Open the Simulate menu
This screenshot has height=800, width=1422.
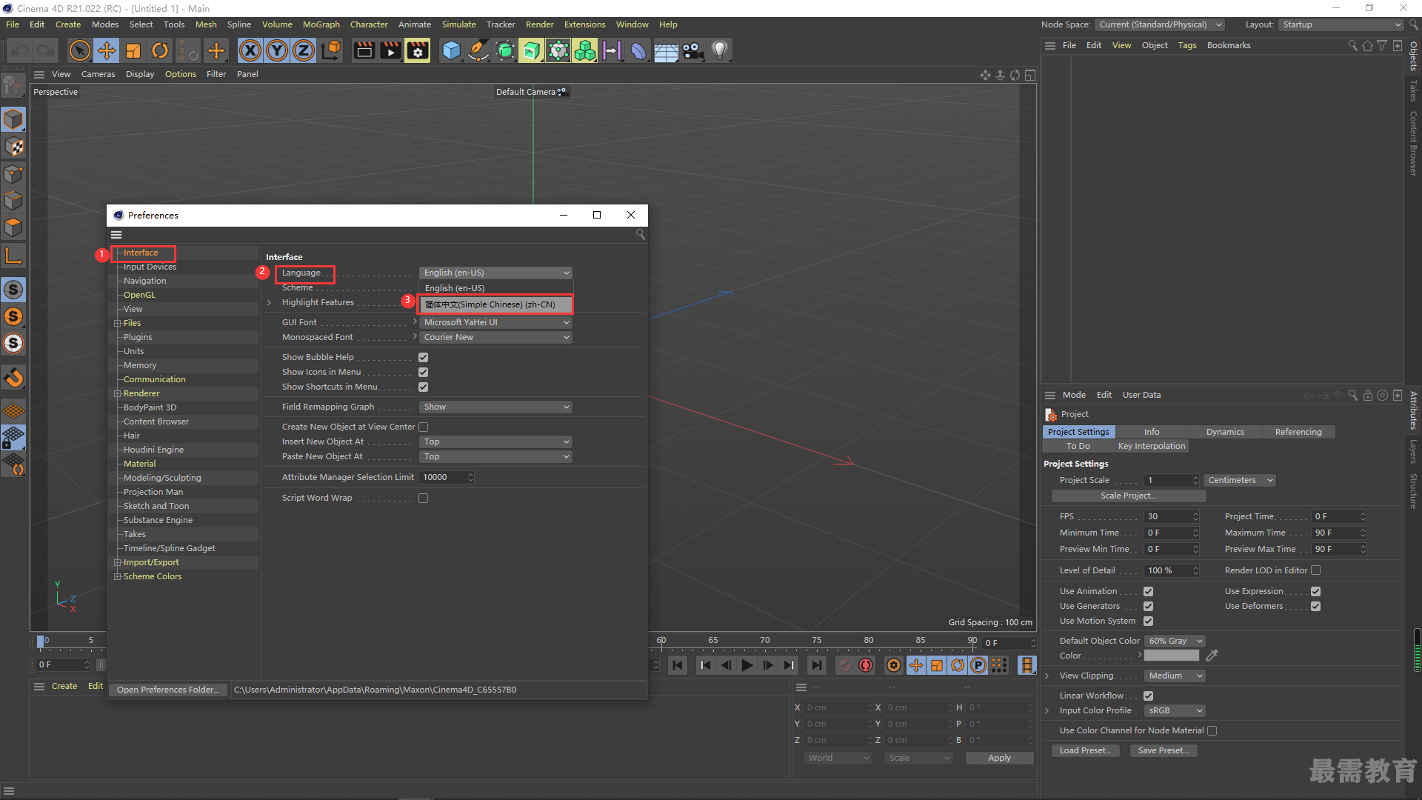[458, 24]
